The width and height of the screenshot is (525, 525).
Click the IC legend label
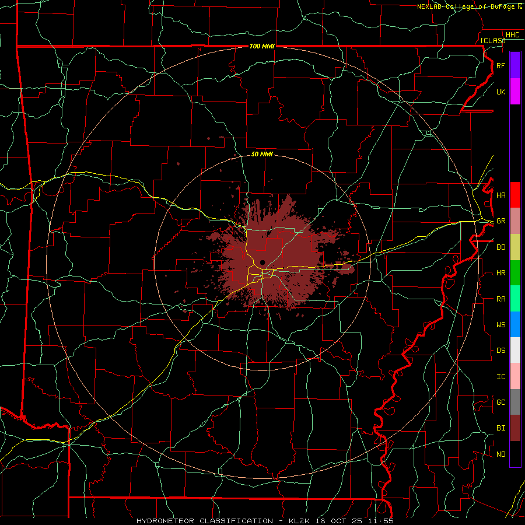pos(501,376)
